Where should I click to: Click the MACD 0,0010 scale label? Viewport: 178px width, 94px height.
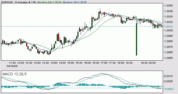click(168, 76)
